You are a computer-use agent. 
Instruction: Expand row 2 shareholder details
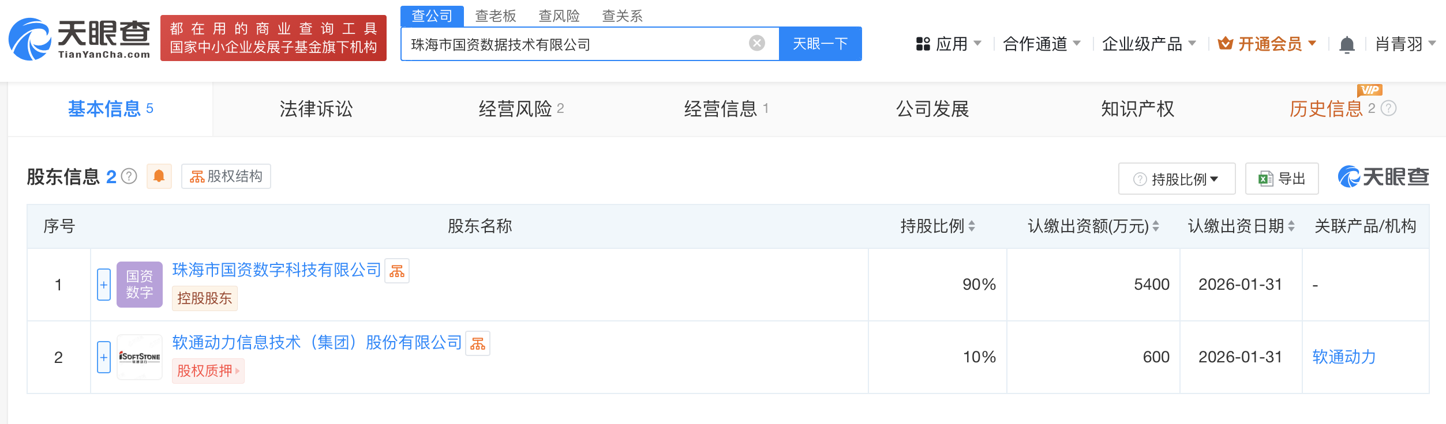coord(104,357)
